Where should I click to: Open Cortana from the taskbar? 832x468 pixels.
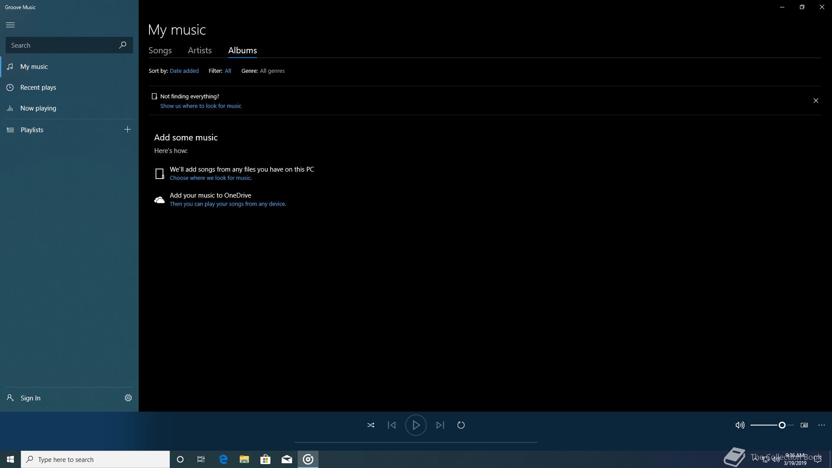click(180, 459)
